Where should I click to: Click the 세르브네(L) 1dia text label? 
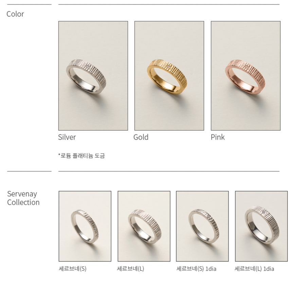[254, 269]
